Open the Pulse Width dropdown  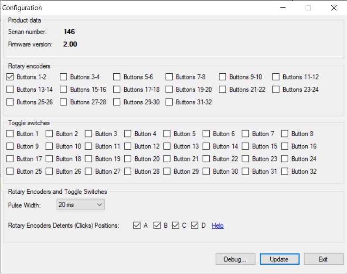pos(80,205)
